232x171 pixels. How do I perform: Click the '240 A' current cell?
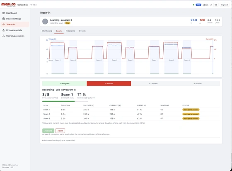click(x=112, y=114)
